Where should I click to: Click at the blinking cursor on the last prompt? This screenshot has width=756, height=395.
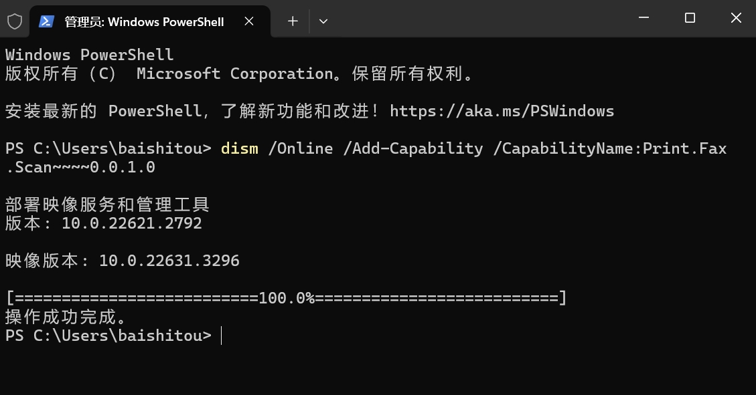point(221,336)
